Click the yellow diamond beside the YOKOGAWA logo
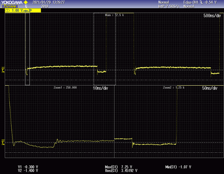224x174 pixels. (x=26, y=2)
